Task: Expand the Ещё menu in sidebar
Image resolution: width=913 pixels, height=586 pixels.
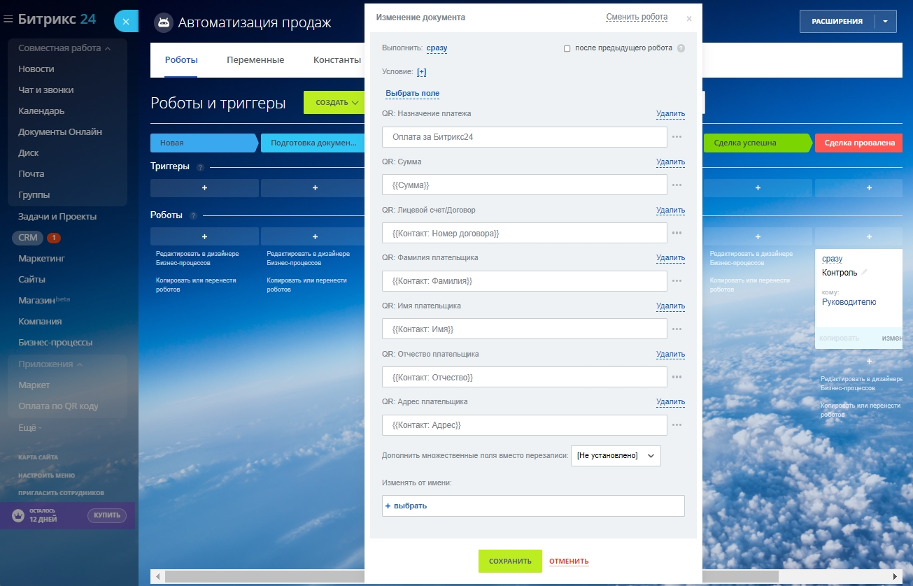Action: [x=30, y=427]
